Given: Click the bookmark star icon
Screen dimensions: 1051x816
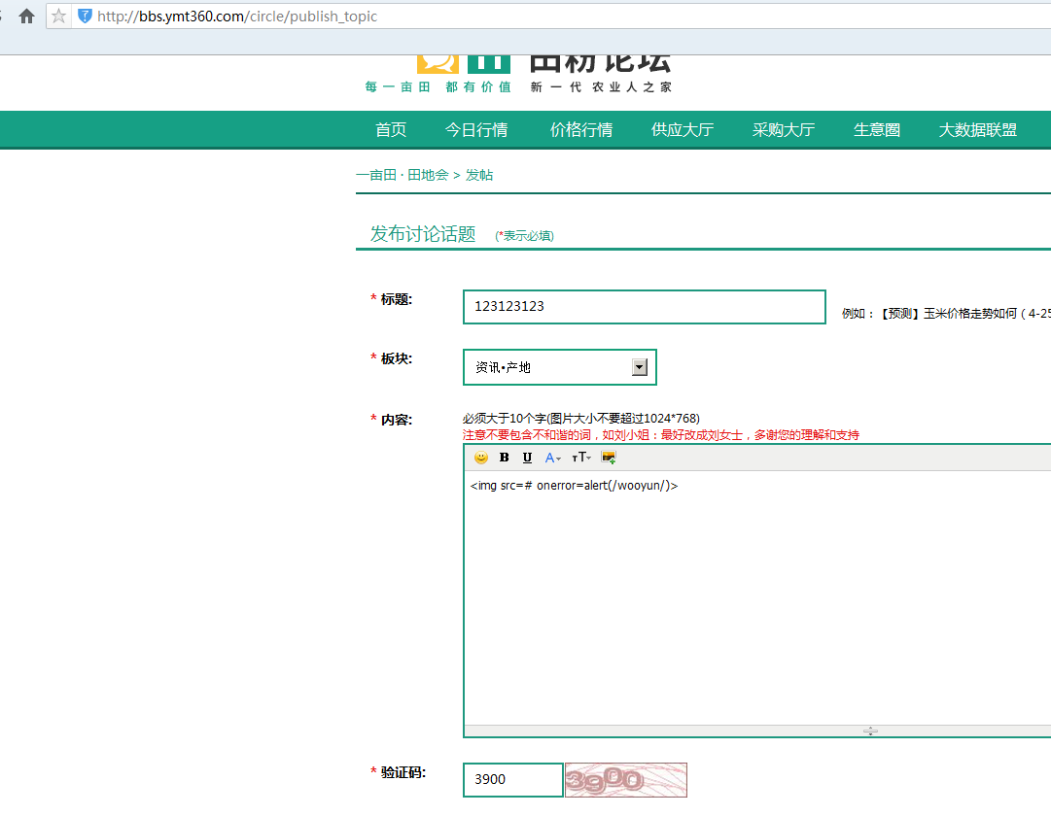Looking at the screenshot, I should click(59, 17).
